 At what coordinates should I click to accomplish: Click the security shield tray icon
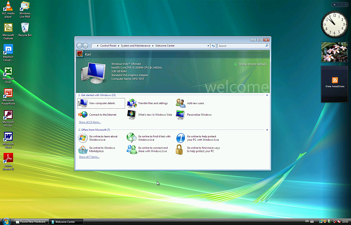(x=325, y=222)
